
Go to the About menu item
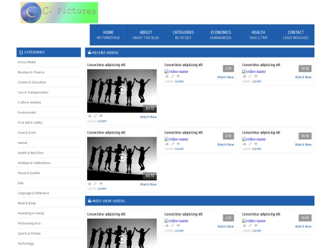146,35
